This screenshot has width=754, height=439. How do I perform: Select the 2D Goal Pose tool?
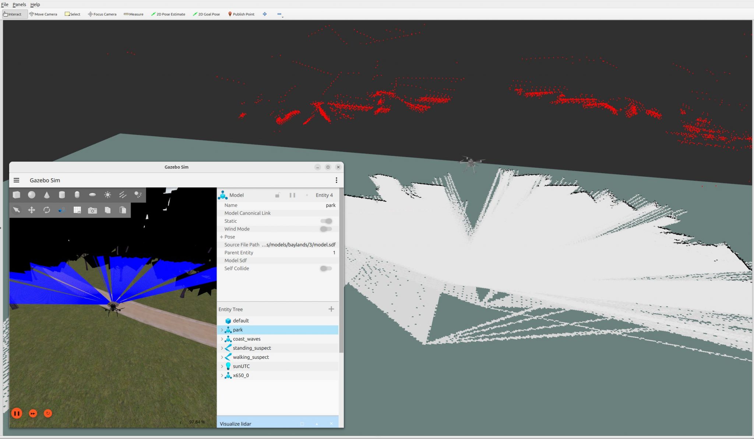coord(206,14)
